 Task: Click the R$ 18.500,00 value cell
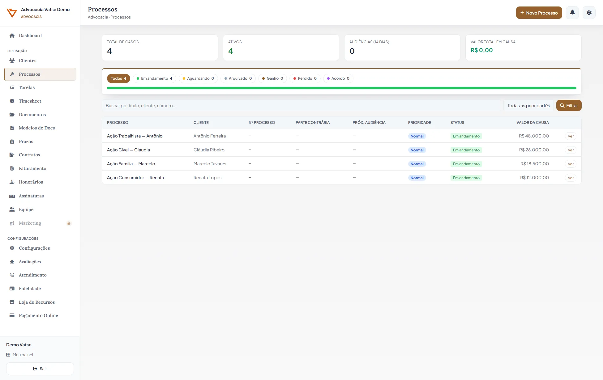click(535, 164)
